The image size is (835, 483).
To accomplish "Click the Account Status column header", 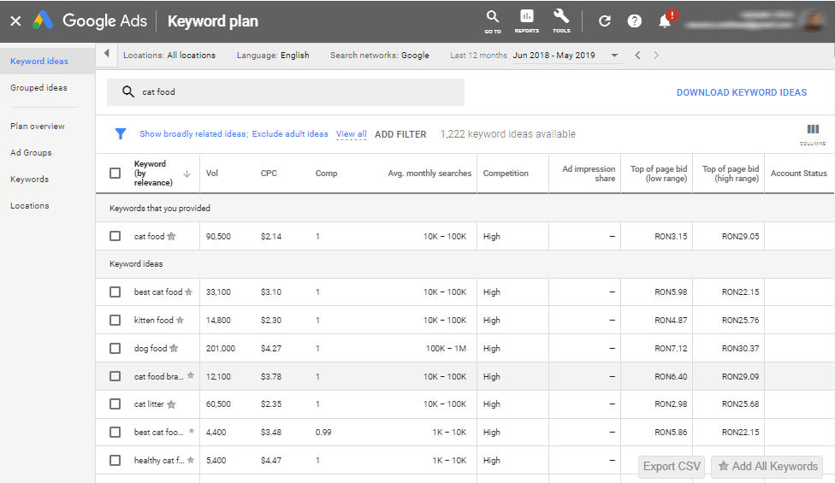I will [x=799, y=174].
